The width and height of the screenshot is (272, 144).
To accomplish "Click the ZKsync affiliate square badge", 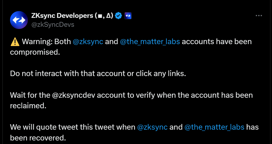I will [128, 16].
